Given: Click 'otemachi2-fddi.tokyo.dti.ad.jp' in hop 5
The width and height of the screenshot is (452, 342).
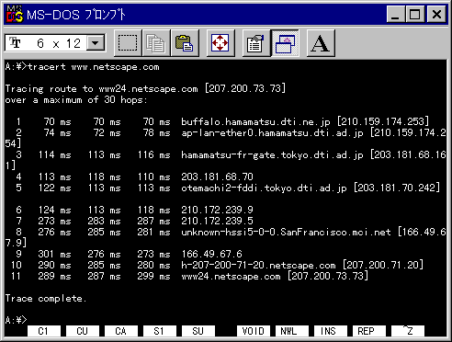Looking at the screenshot, I should point(264,188).
